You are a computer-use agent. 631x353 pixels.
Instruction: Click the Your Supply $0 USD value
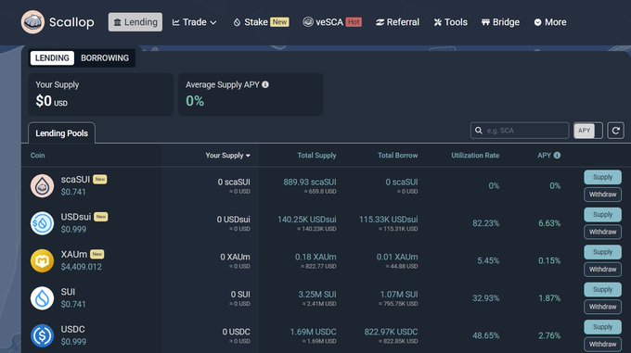tap(52, 101)
